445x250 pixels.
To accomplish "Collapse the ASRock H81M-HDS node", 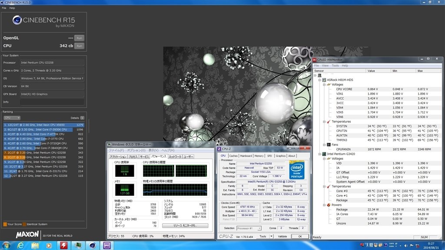I will 319,80.
